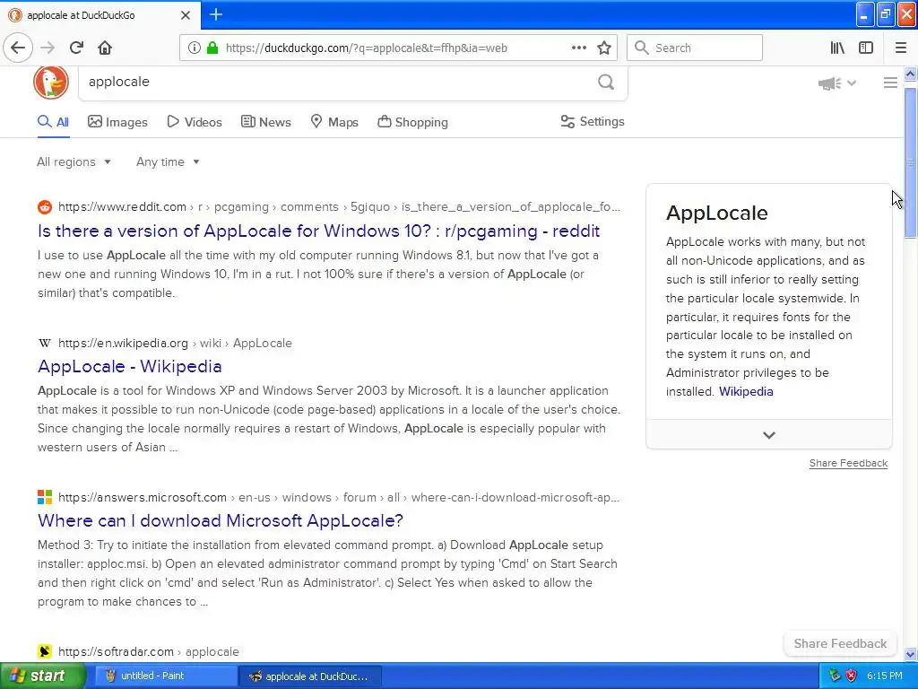Click the 6:15 PM system clock

click(884, 676)
